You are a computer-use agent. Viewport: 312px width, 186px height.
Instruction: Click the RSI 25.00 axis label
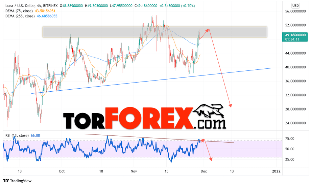[290, 159]
